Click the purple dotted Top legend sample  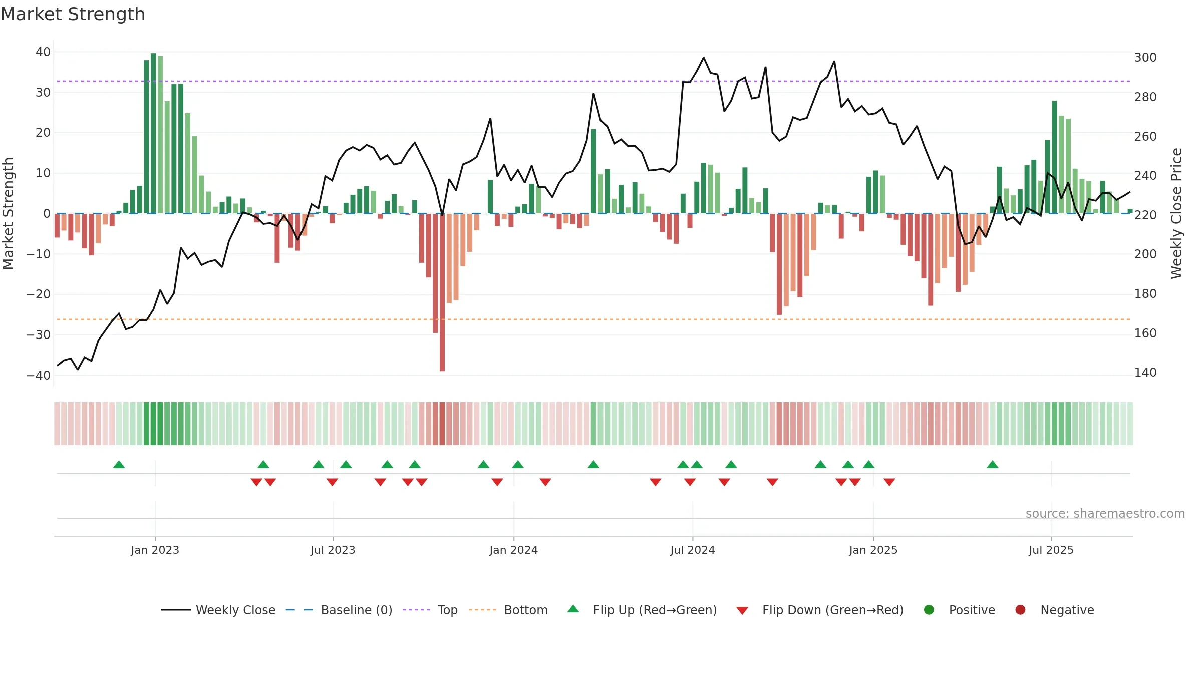coord(416,610)
